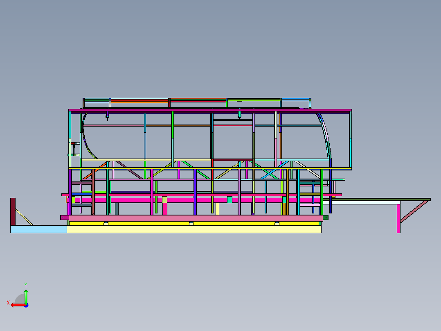The height and width of the screenshot is (331, 441).
Task: Select the magenta leg of the right platform
Action: coord(398,219)
